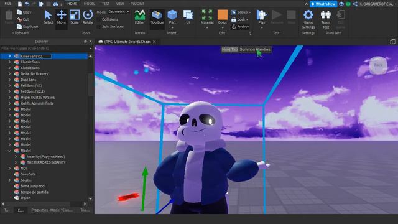This screenshot has width=398, height=224.
Task: Insert a new Part
Action: 172,17
